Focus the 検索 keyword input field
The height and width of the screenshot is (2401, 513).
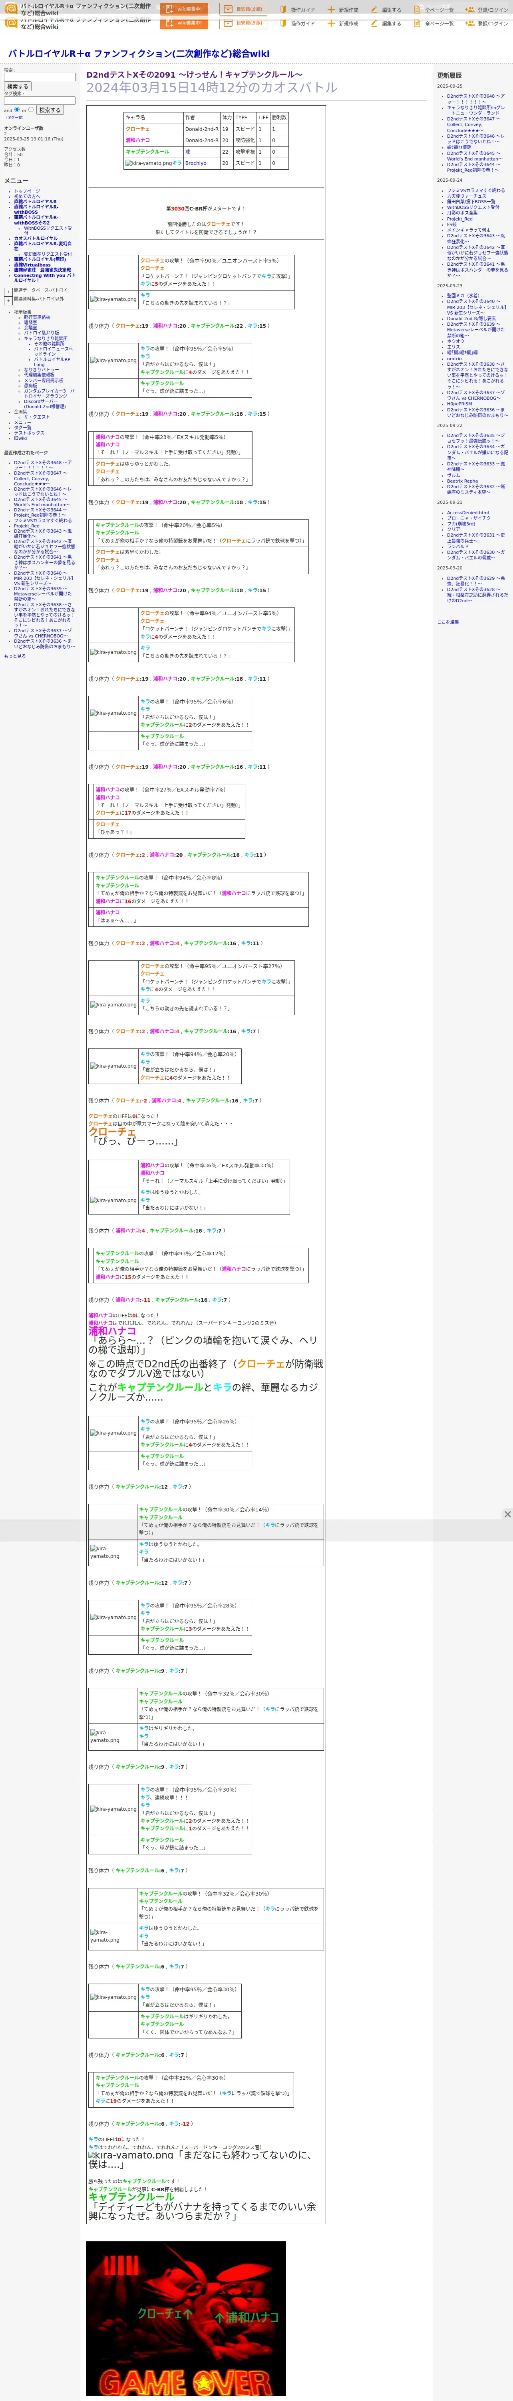point(39,77)
